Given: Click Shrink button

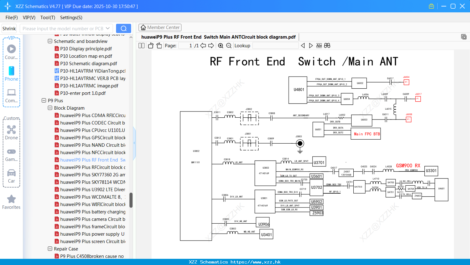Looking at the screenshot, I should click(x=9, y=28).
